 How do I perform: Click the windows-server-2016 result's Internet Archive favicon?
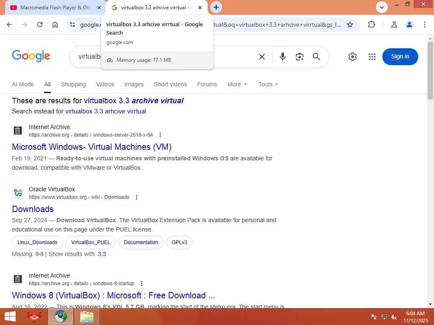18,130
